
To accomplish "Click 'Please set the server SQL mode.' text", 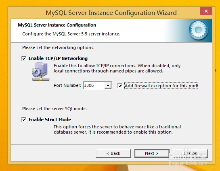I will click(x=54, y=109).
